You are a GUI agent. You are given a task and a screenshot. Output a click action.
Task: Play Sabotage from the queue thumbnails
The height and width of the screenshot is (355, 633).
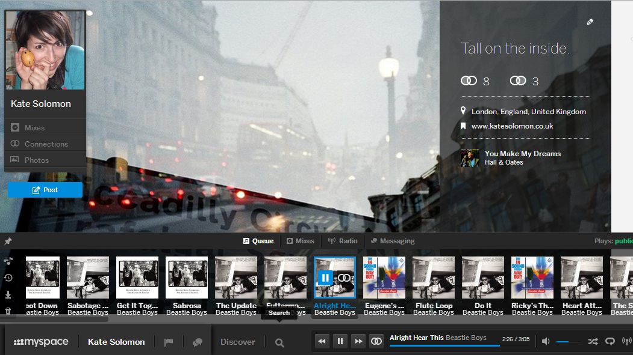[x=87, y=277]
